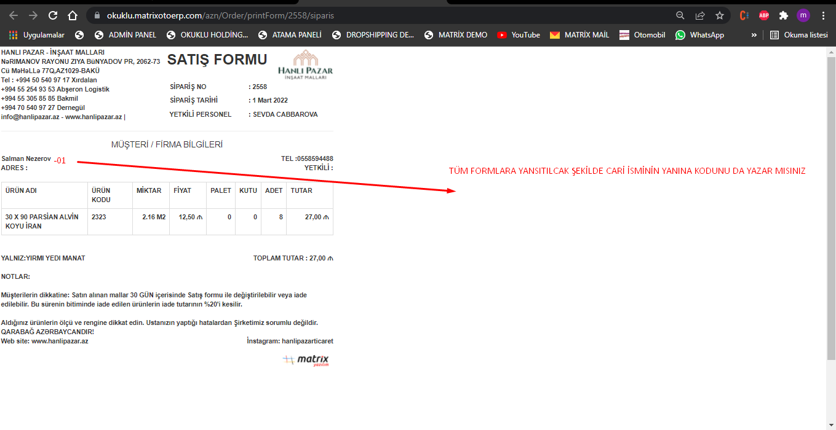Open the Okuma listesi panel

pyautogui.click(x=798, y=35)
